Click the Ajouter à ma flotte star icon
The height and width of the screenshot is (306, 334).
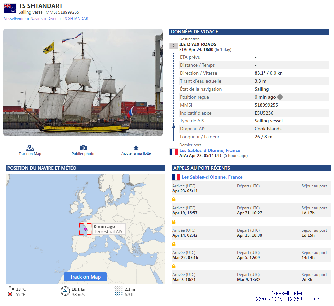[x=136, y=148]
